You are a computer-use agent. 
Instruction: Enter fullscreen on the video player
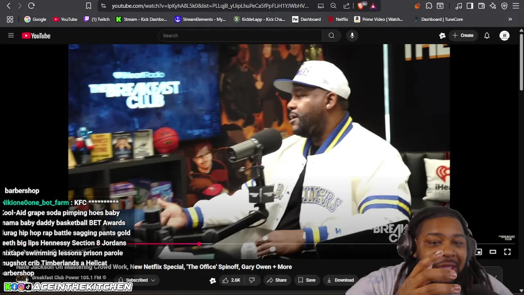[x=507, y=252]
